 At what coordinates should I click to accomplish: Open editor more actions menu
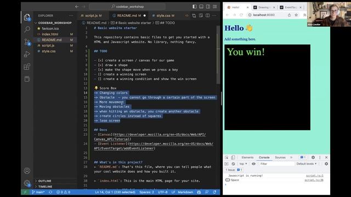[x=214, y=16]
